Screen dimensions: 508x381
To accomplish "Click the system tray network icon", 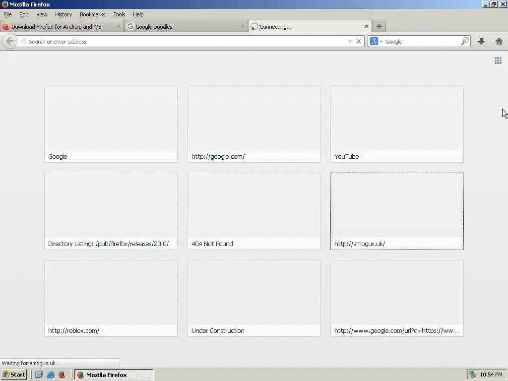I will [473, 375].
